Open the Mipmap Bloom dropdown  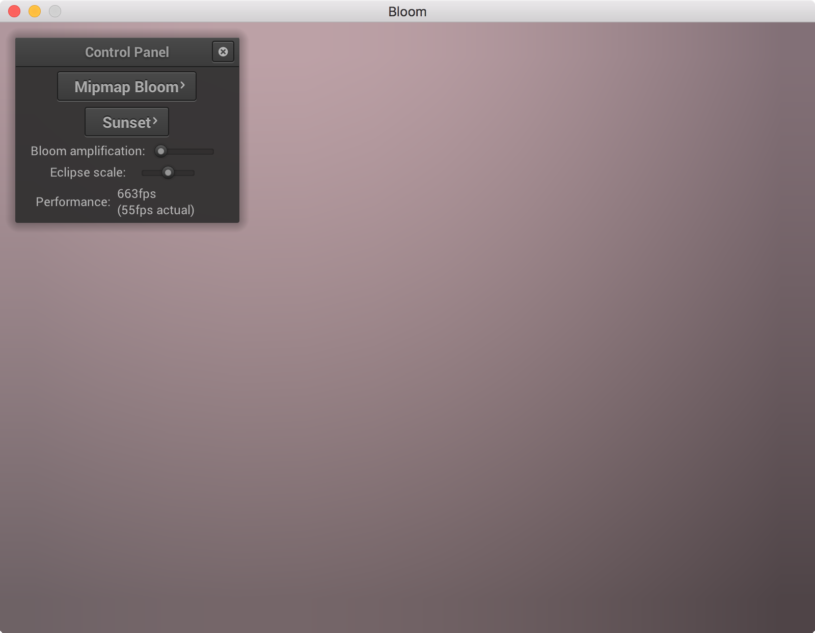[x=126, y=87]
